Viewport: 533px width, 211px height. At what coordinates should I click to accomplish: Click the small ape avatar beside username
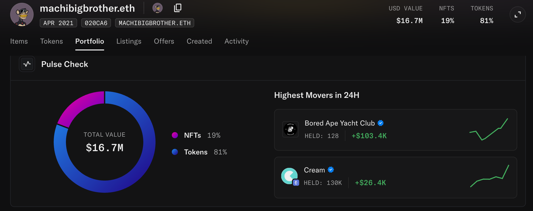(x=158, y=8)
